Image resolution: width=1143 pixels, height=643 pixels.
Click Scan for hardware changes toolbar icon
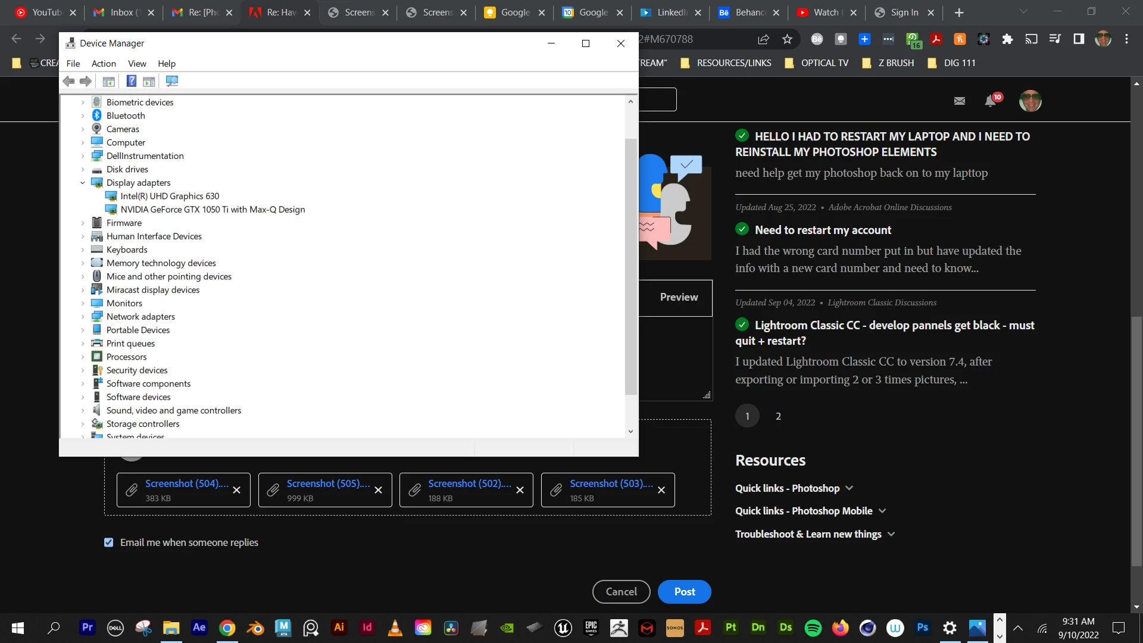(172, 81)
